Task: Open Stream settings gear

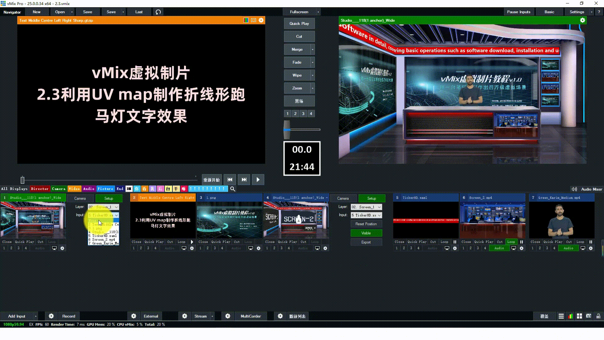Action: (x=185, y=316)
